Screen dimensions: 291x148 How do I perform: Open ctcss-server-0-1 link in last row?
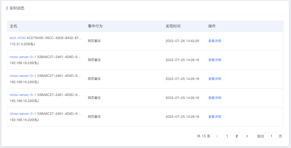point(23,114)
